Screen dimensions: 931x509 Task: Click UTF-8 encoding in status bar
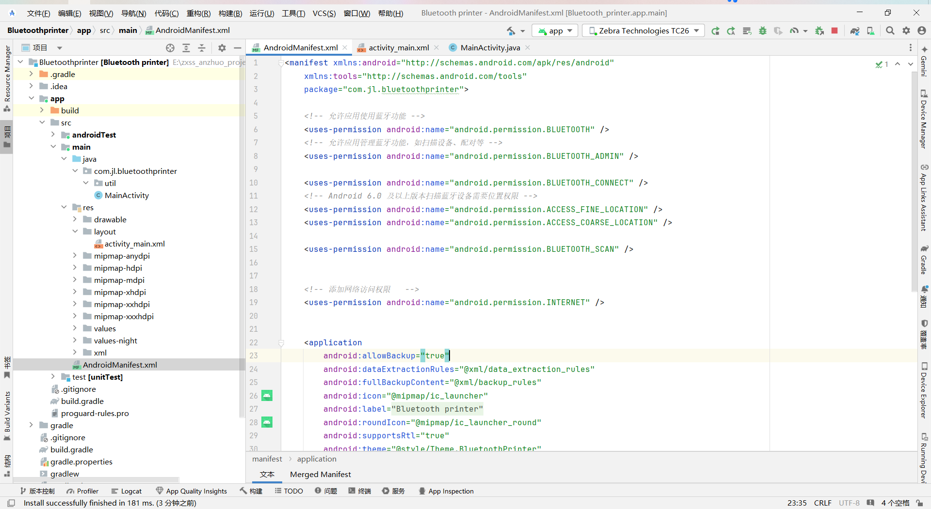(x=849, y=503)
